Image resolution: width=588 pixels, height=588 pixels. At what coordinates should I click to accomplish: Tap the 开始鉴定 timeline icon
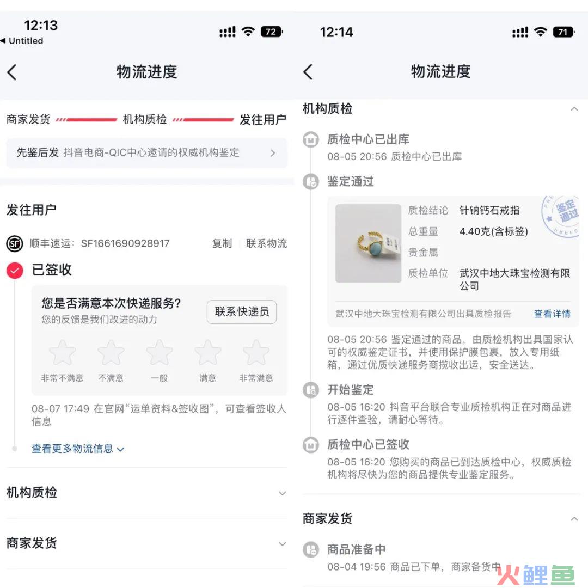pyautogui.click(x=311, y=390)
